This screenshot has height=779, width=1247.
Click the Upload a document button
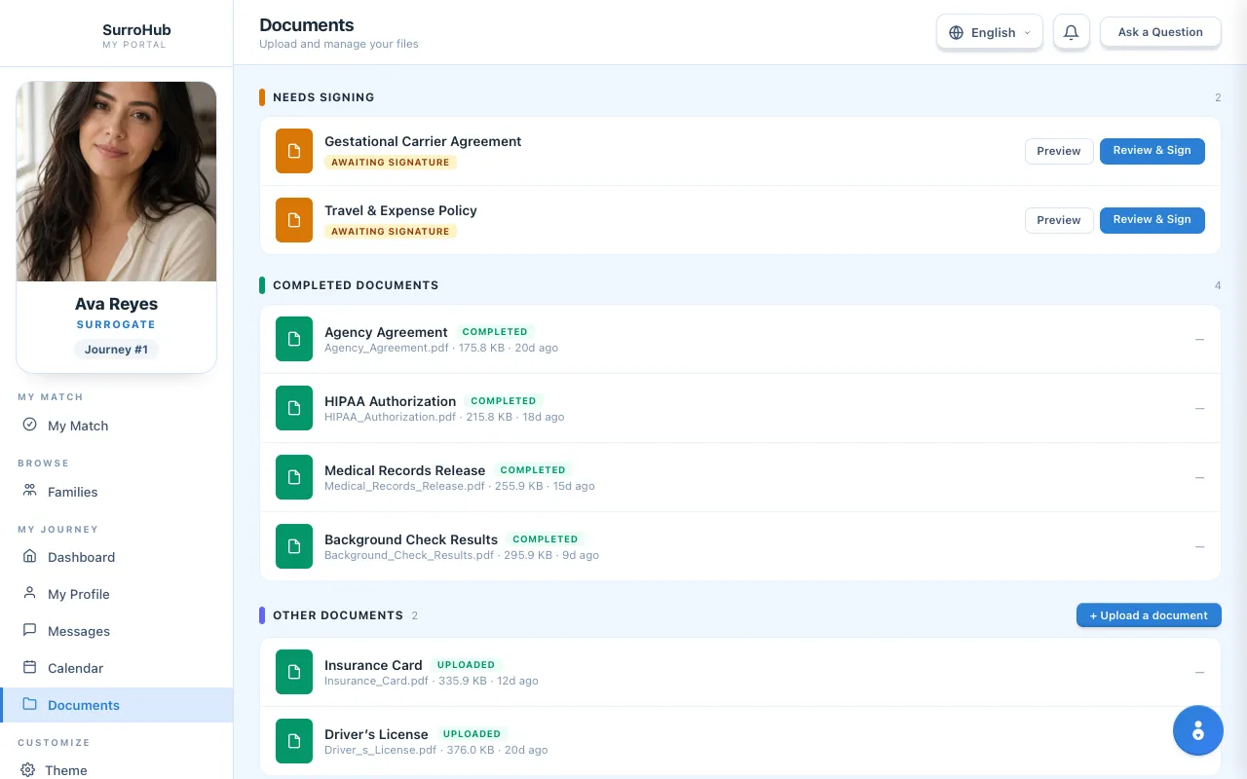click(1149, 615)
